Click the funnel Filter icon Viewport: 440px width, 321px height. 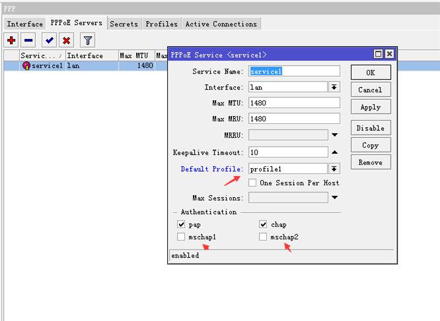(87, 40)
